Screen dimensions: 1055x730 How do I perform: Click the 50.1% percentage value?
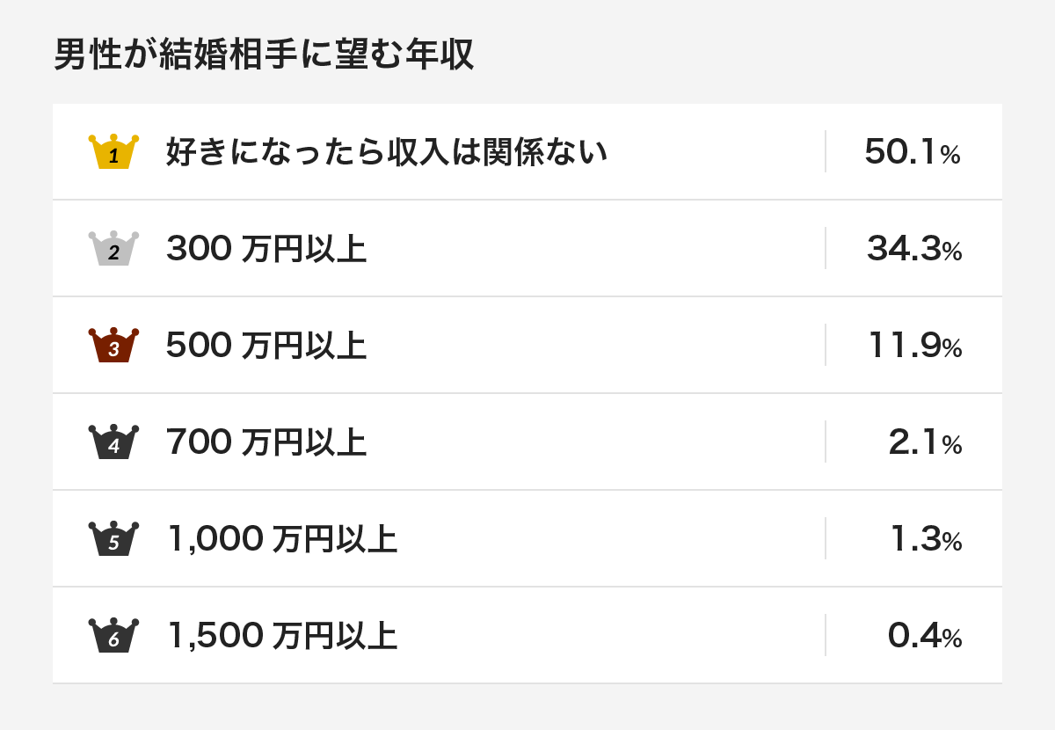click(x=913, y=153)
